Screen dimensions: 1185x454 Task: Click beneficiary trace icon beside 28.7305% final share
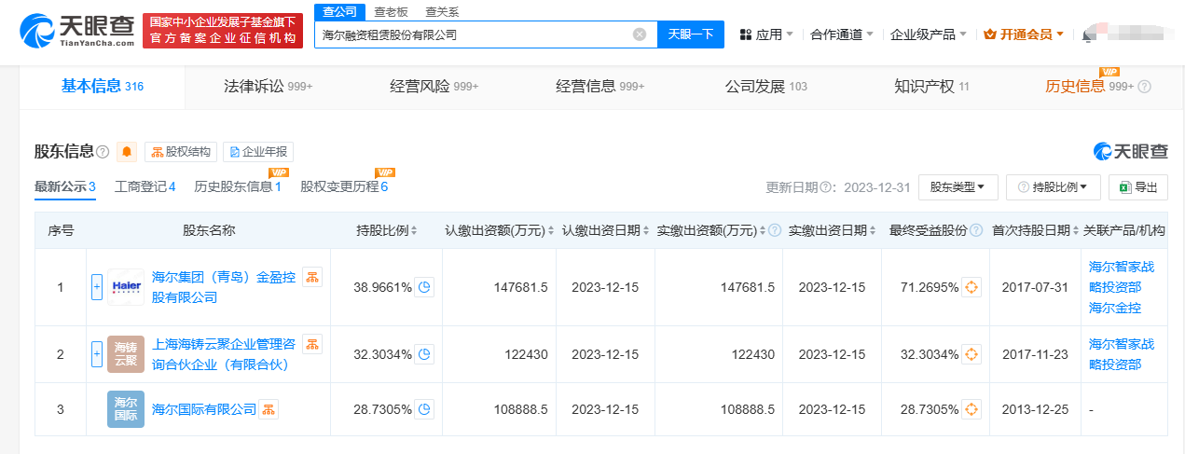(x=971, y=409)
